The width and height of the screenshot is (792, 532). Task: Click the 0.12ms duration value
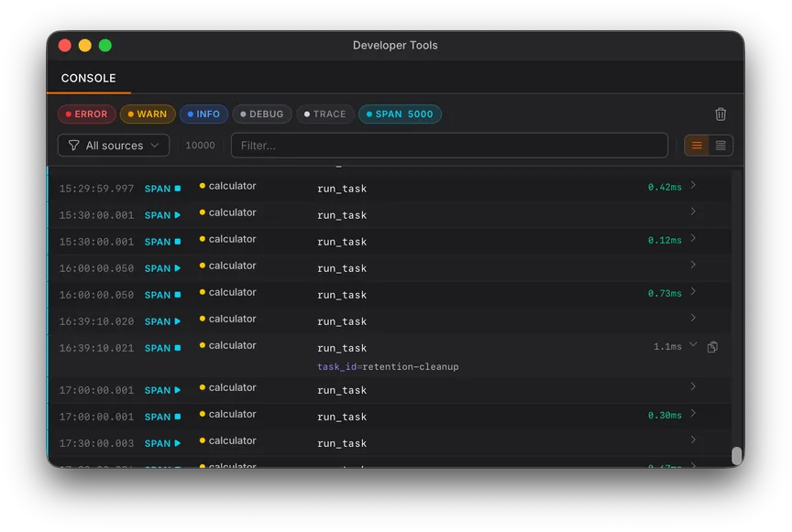pyautogui.click(x=665, y=240)
